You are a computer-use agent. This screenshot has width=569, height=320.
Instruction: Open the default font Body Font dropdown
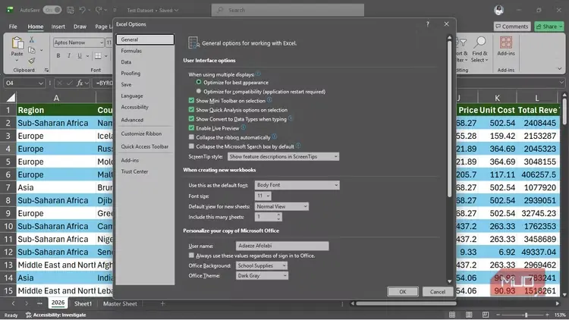click(x=297, y=185)
